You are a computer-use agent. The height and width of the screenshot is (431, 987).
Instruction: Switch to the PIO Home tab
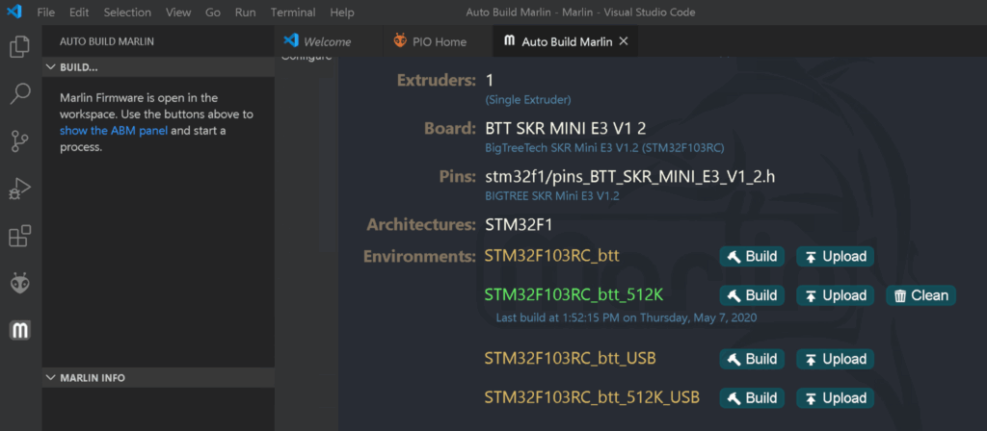(438, 41)
